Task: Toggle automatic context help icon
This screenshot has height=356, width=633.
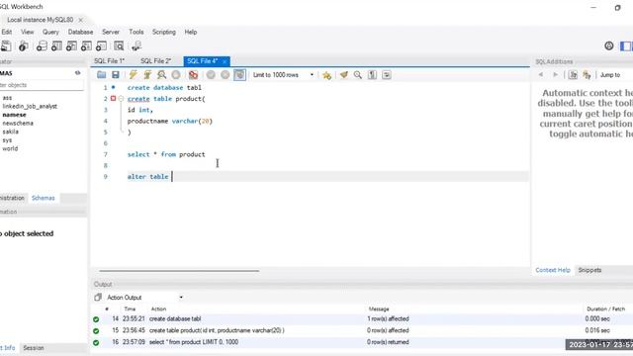Action: click(573, 75)
